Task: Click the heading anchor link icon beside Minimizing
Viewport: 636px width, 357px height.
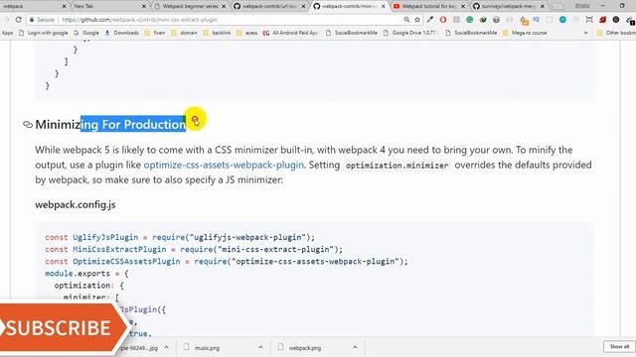Action: point(28,124)
